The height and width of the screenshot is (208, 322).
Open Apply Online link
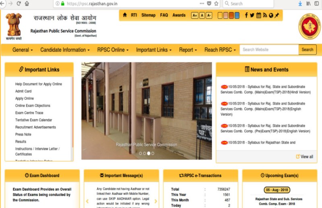click(25, 98)
